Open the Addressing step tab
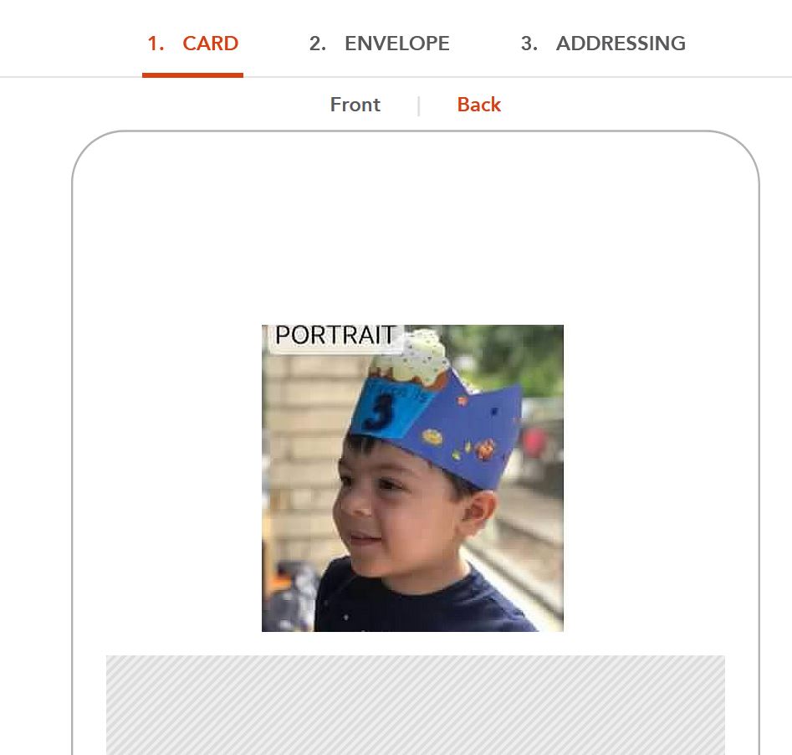Viewport: 792px width, 755px height. click(603, 44)
